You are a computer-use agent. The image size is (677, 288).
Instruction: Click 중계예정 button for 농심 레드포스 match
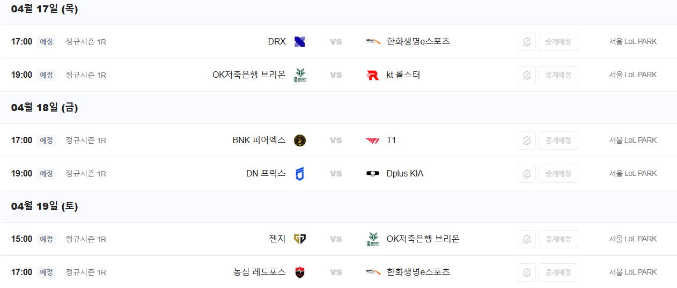[x=558, y=272]
